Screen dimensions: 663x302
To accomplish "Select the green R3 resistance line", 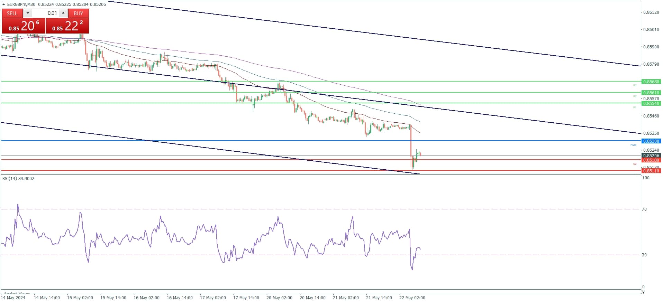I will pyautogui.click(x=321, y=81).
